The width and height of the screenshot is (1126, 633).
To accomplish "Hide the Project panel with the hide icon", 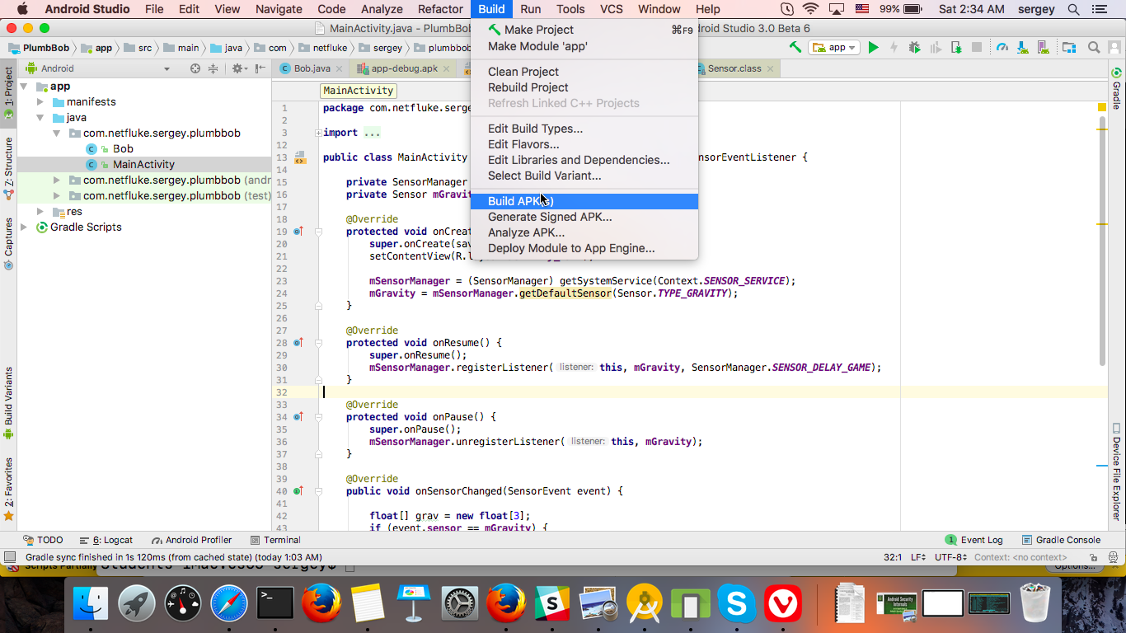I will tap(261, 68).
